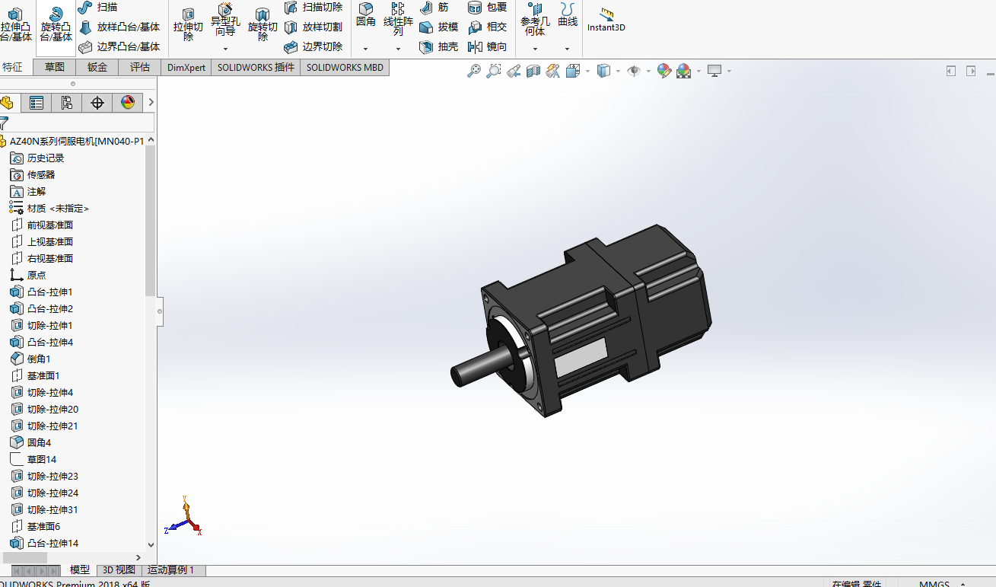The height and width of the screenshot is (587, 996).
Task: Switch to the 钣金 (Sheet Metal) tab
Action: 97,67
